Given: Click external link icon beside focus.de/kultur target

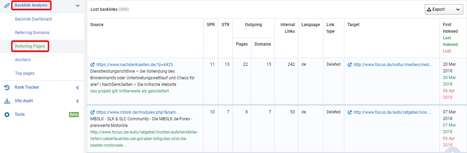Looking at the screenshot, I should pyautogui.click(x=350, y=64).
